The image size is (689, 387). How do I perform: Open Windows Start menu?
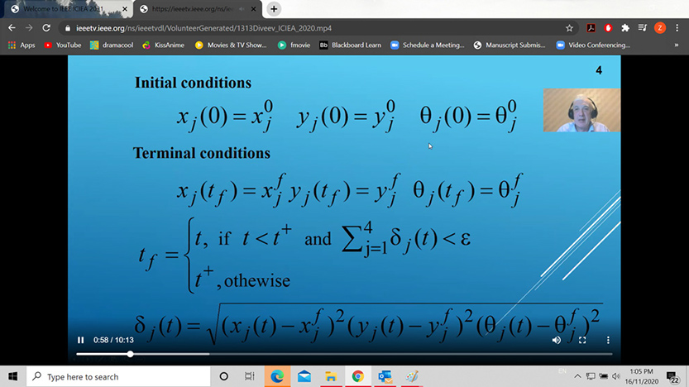pyautogui.click(x=12, y=376)
